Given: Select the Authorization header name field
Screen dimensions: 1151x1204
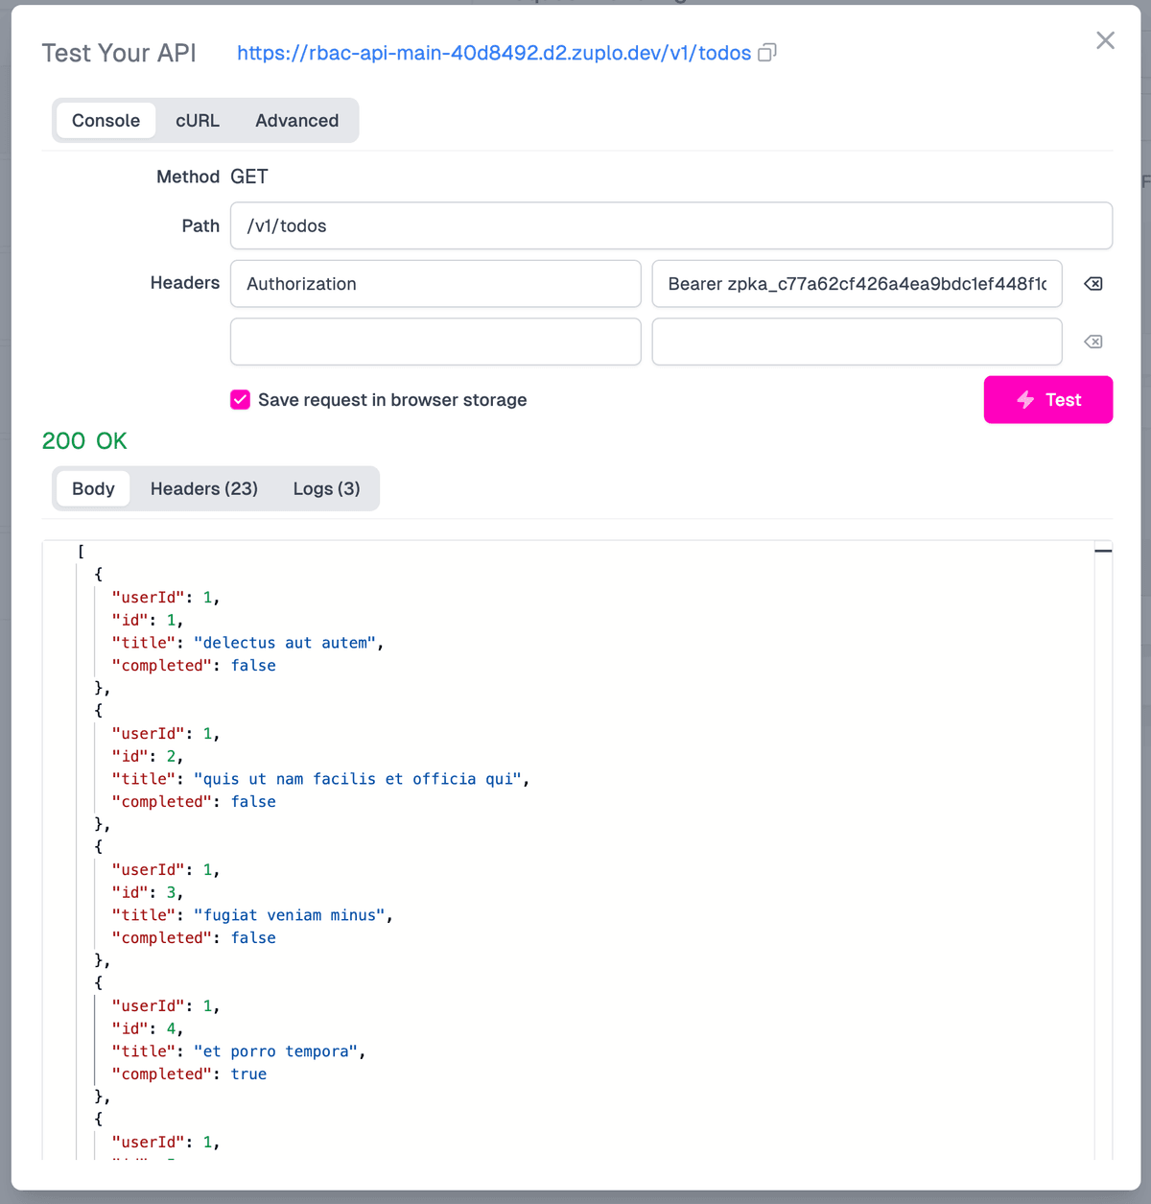Looking at the screenshot, I should (435, 283).
